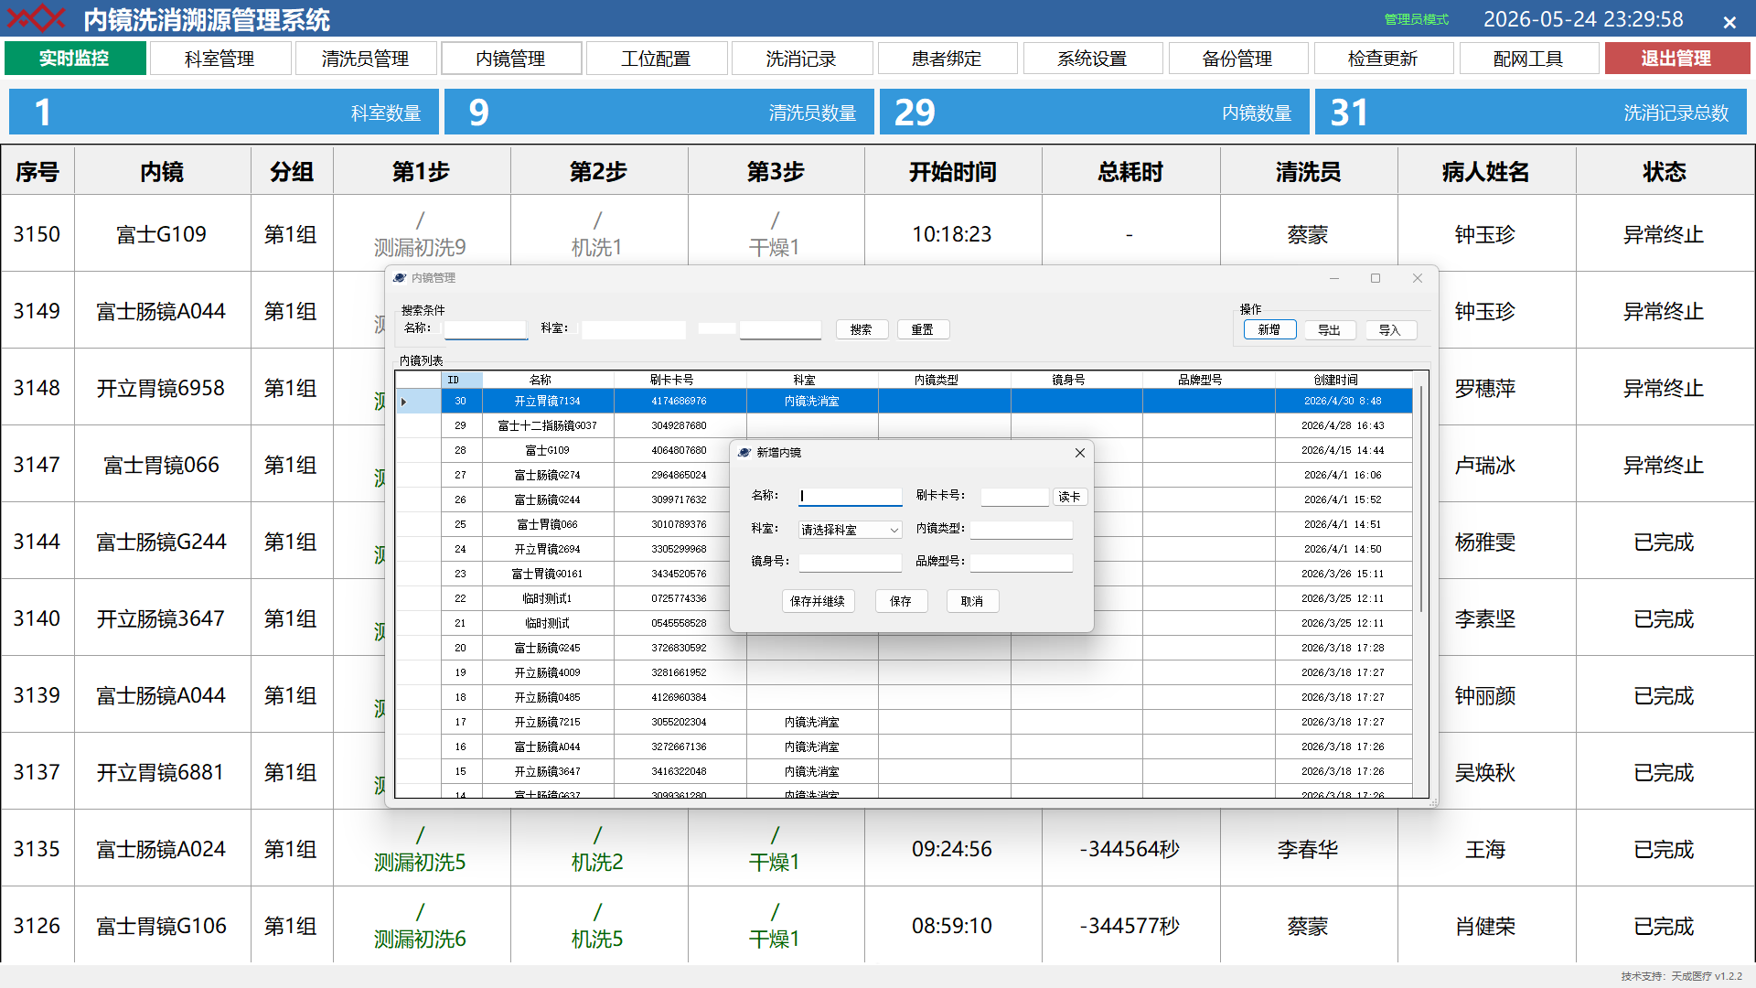This screenshot has width=1756, height=988.
Task: Click the 搜索 button
Action: pos(862,329)
